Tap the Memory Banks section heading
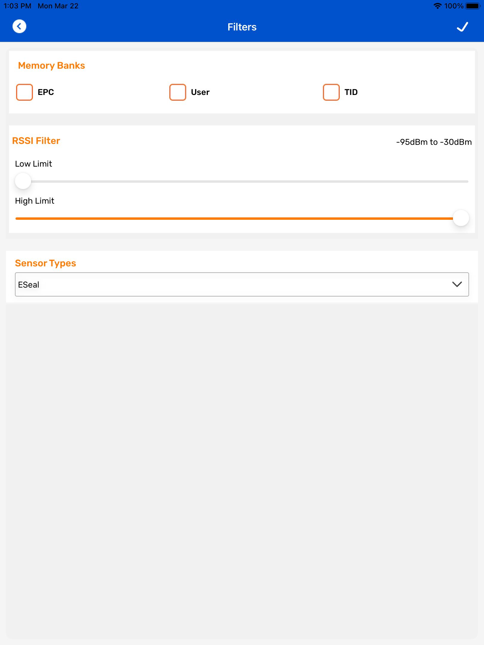 (51, 65)
